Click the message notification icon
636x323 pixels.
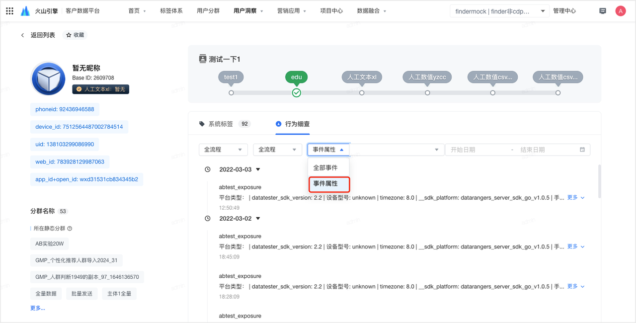[603, 11]
